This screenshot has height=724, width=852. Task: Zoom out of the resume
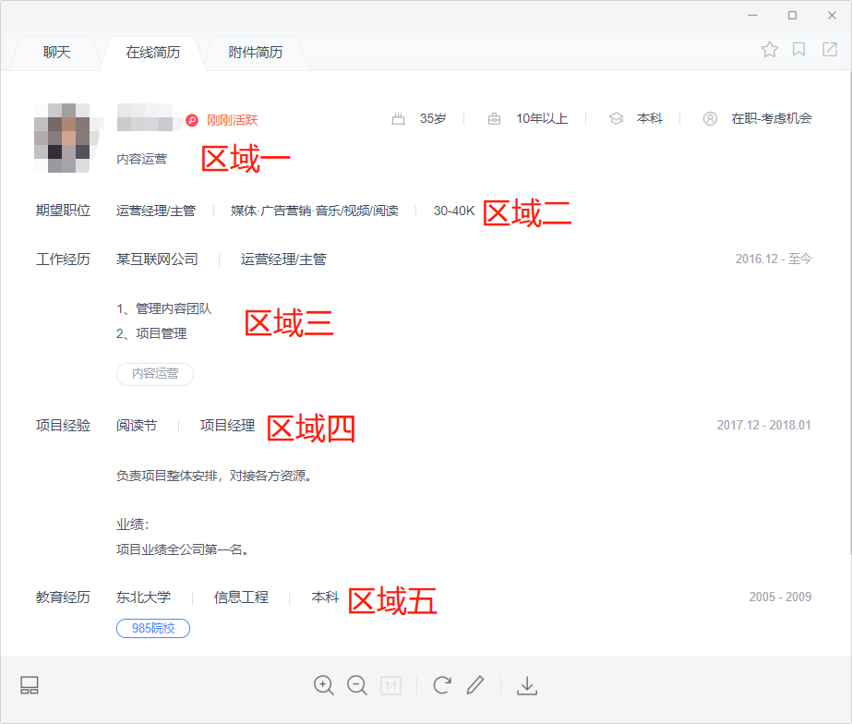coord(357,685)
